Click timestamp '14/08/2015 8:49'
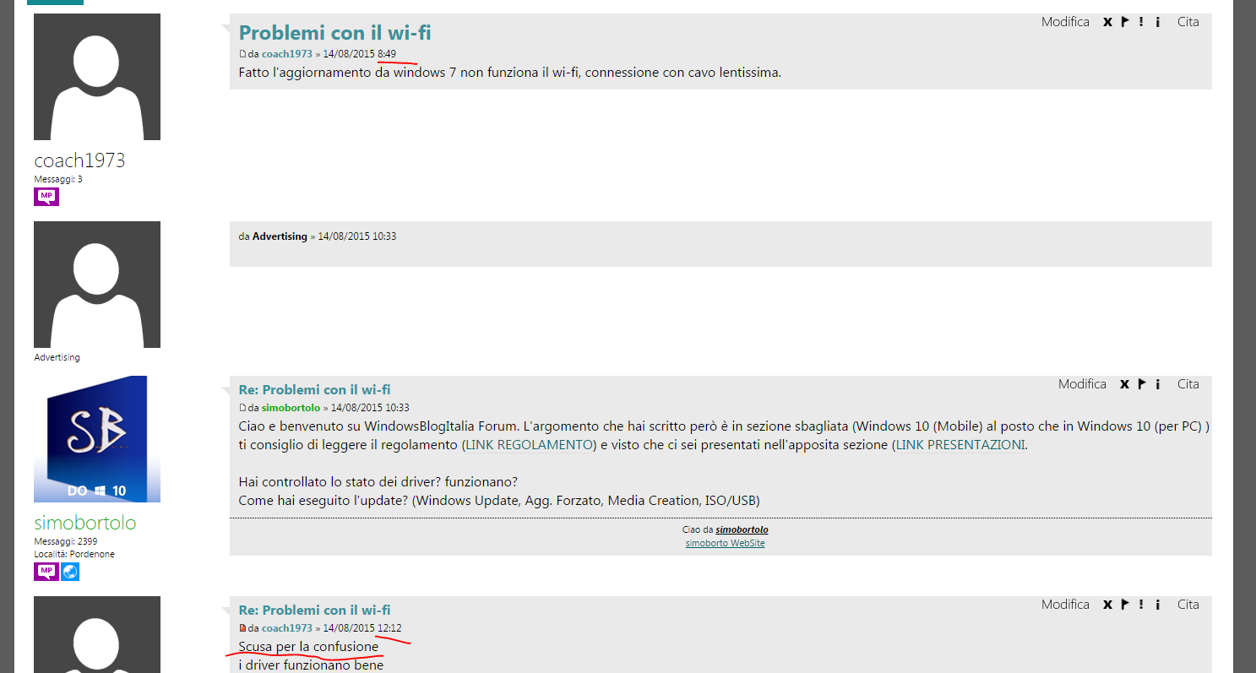The height and width of the screenshot is (673, 1256). pyautogui.click(x=359, y=54)
